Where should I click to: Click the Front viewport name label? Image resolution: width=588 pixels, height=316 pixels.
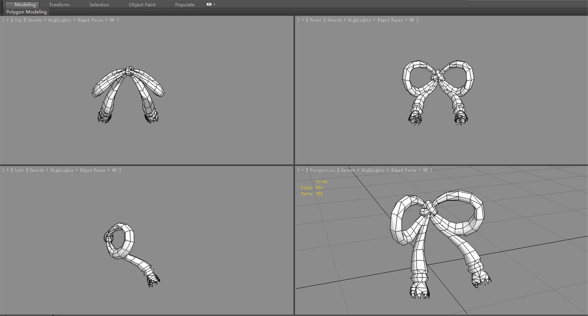315,20
